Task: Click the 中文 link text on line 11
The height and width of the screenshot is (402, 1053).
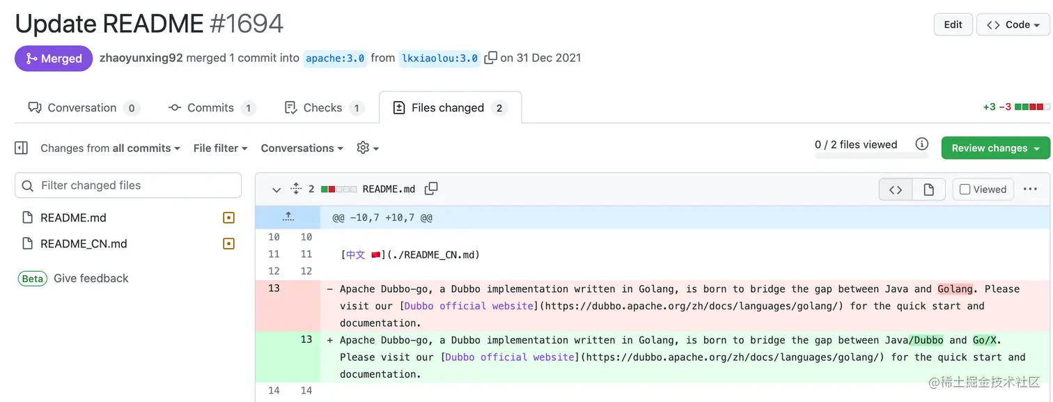Action: click(356, 255)
